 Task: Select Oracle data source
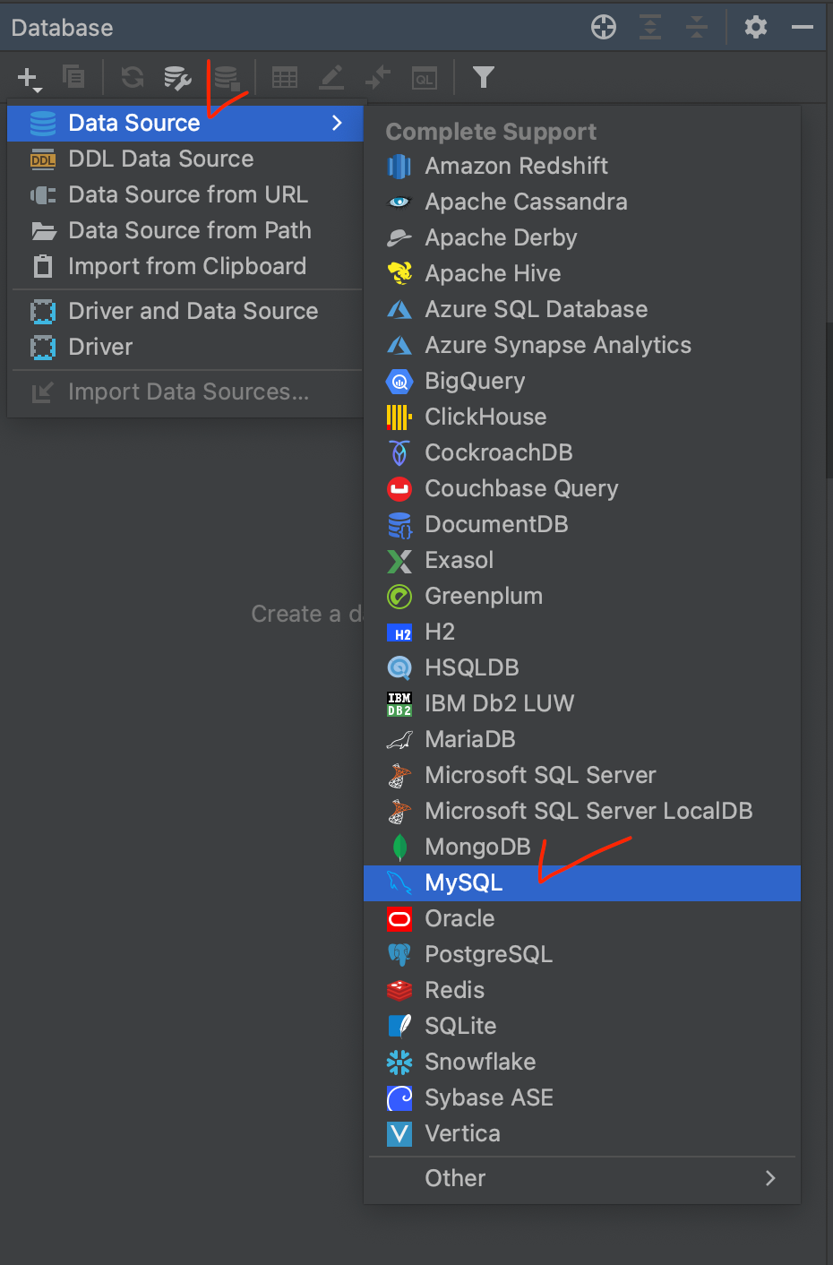point(582,918)
